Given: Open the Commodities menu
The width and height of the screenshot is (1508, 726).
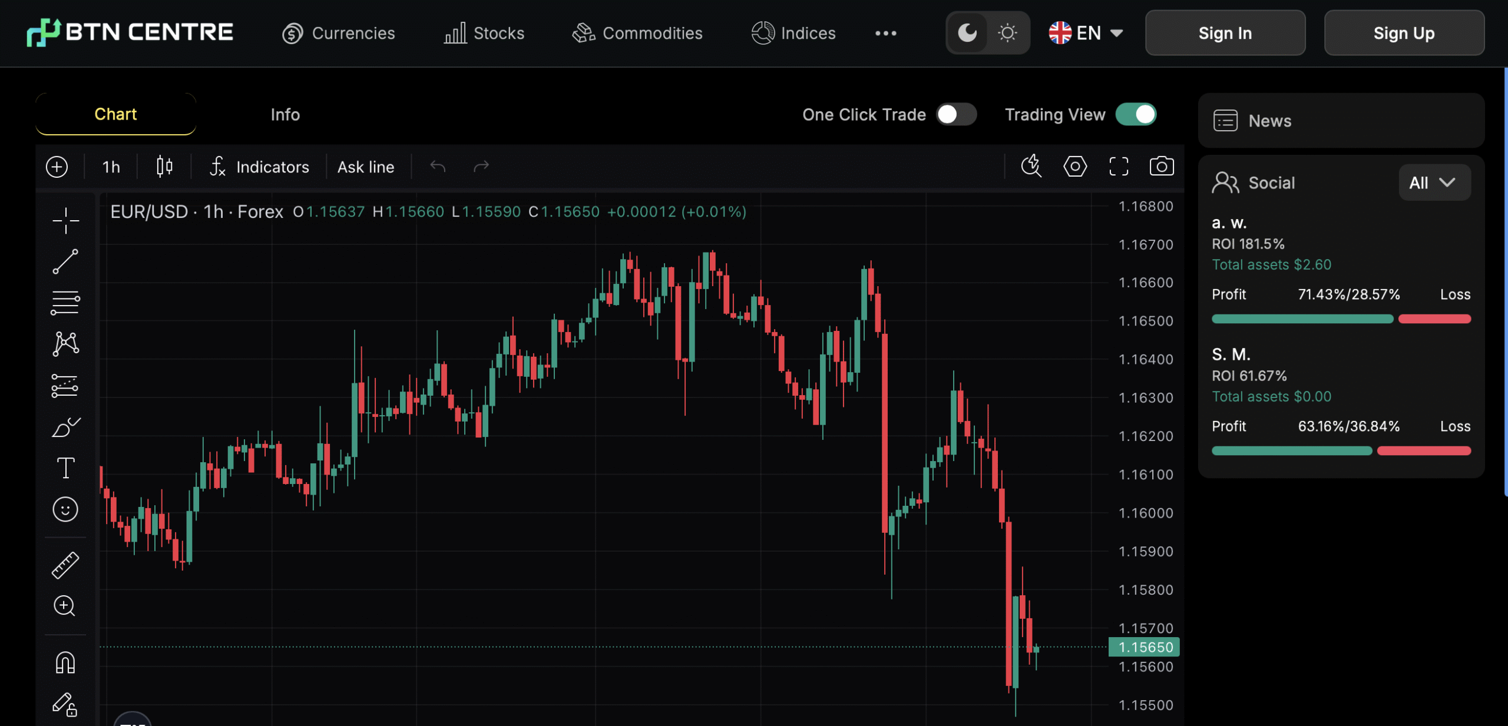Looking at the screenshot, I should 636,33.
